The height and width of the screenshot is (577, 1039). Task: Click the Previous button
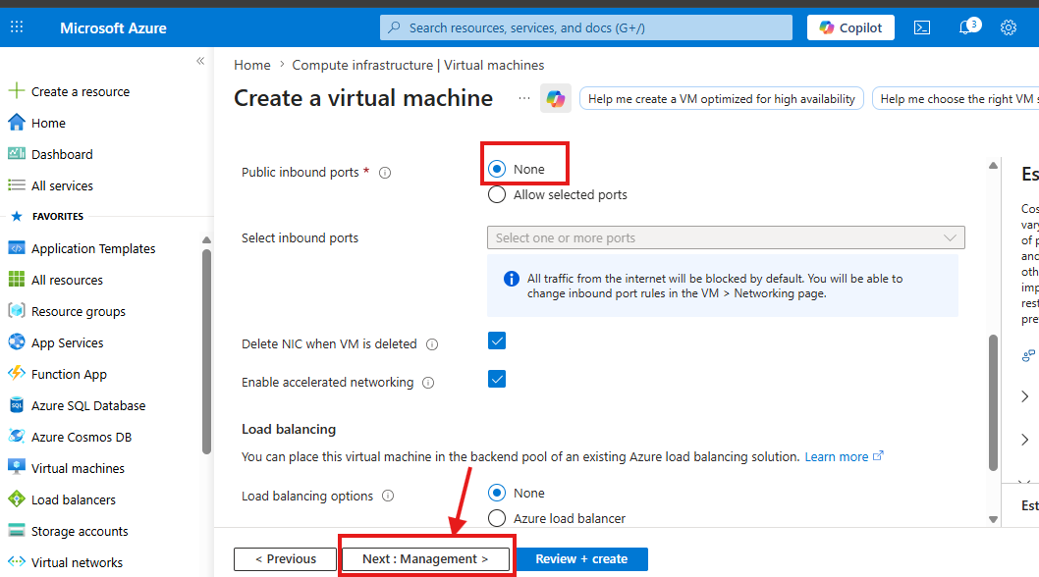286,559
